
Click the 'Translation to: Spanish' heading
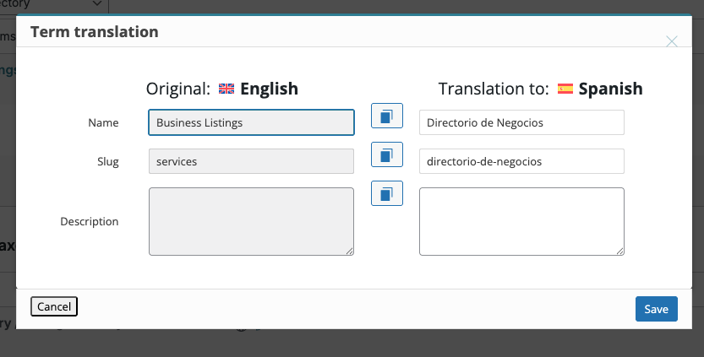pyautogui.click(x=540, y=89)
